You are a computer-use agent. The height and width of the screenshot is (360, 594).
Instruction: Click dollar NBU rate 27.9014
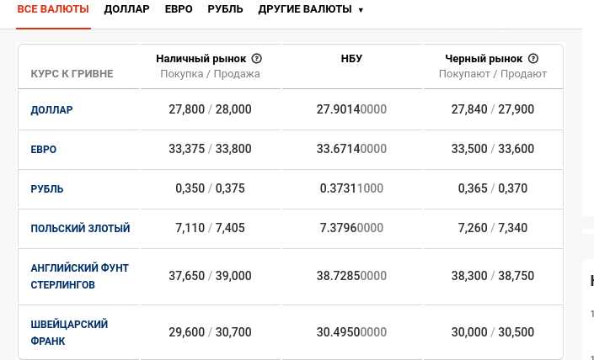pos(351,109)
